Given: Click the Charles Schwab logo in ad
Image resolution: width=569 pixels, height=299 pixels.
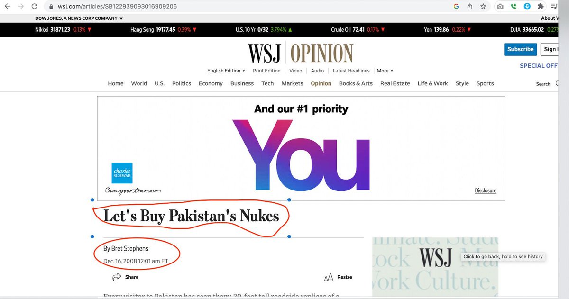Looking at the screenshot, I should 122,173.
